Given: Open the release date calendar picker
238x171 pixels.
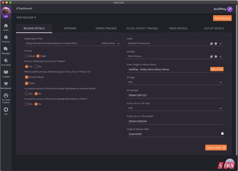Looking at the screenshot, I should (x=222, y=133).
